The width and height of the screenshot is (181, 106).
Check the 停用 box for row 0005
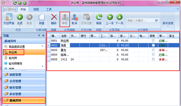[153, 59]
